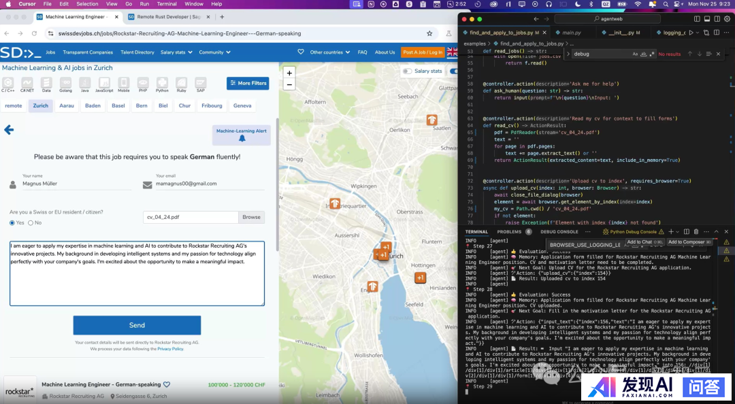Toggle Match Case in the find box

click(636, 54)
